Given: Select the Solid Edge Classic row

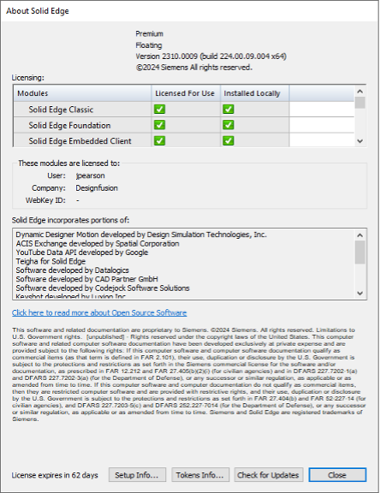Looking at the screenshot, I should coord(184,109).
